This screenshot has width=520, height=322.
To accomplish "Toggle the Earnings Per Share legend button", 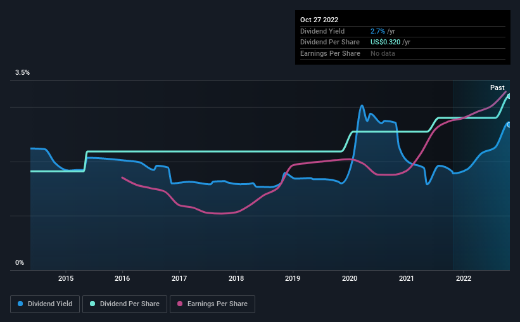I will 212,304.
